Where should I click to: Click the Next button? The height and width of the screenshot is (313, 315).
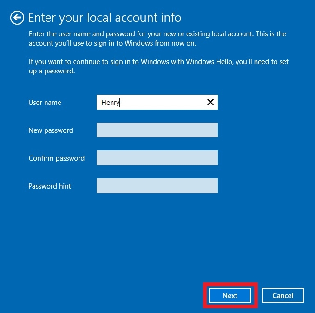(x=230, y=295)
